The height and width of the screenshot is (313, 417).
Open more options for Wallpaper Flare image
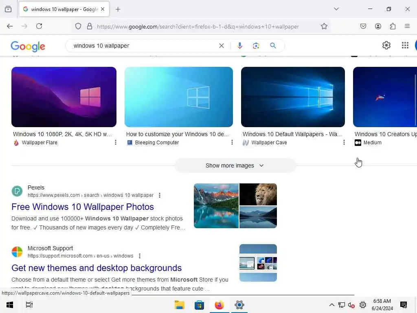click(115, 142)
